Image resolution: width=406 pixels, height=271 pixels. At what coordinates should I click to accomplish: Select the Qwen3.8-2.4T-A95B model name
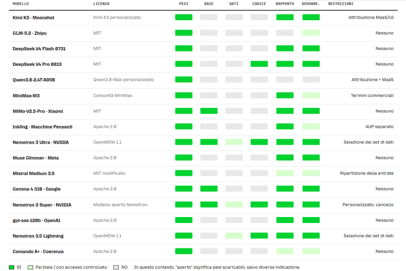[34, 80]
